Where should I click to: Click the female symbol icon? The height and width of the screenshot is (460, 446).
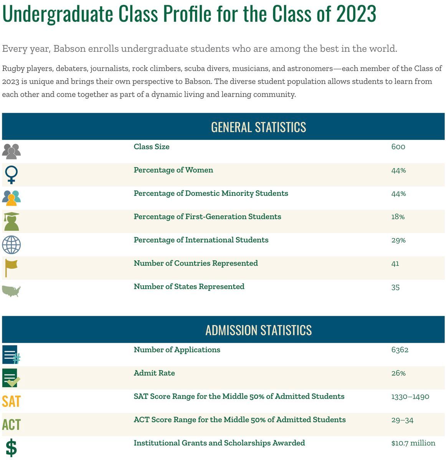12,174
